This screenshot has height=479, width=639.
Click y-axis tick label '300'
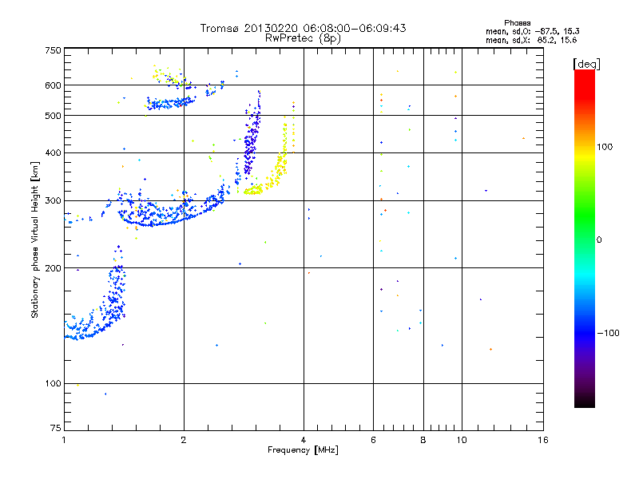point(53,200)
